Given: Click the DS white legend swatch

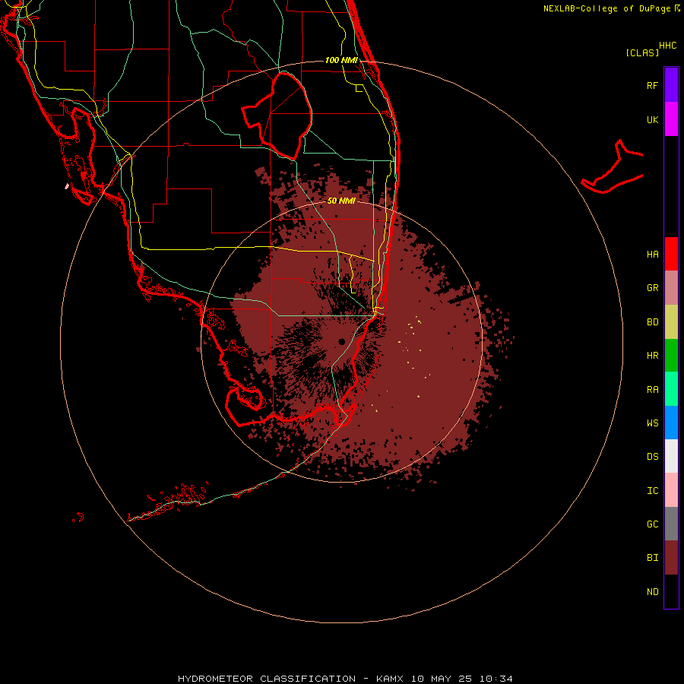Looking at the screenshot, I should [x=671, y=456].
